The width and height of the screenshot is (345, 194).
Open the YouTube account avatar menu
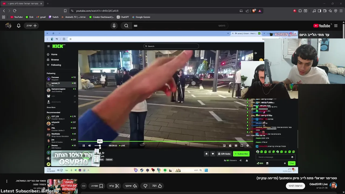[x=8, y=26]
